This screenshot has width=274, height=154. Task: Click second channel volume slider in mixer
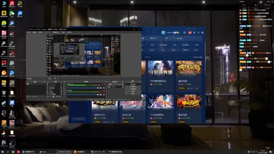pyautogui.click(x=83, y=95)
